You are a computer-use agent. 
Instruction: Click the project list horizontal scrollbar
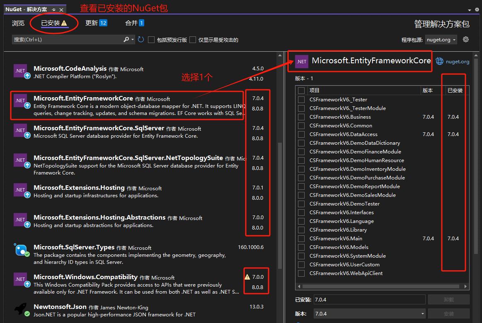pyautogui.click(x=381, y=286)
